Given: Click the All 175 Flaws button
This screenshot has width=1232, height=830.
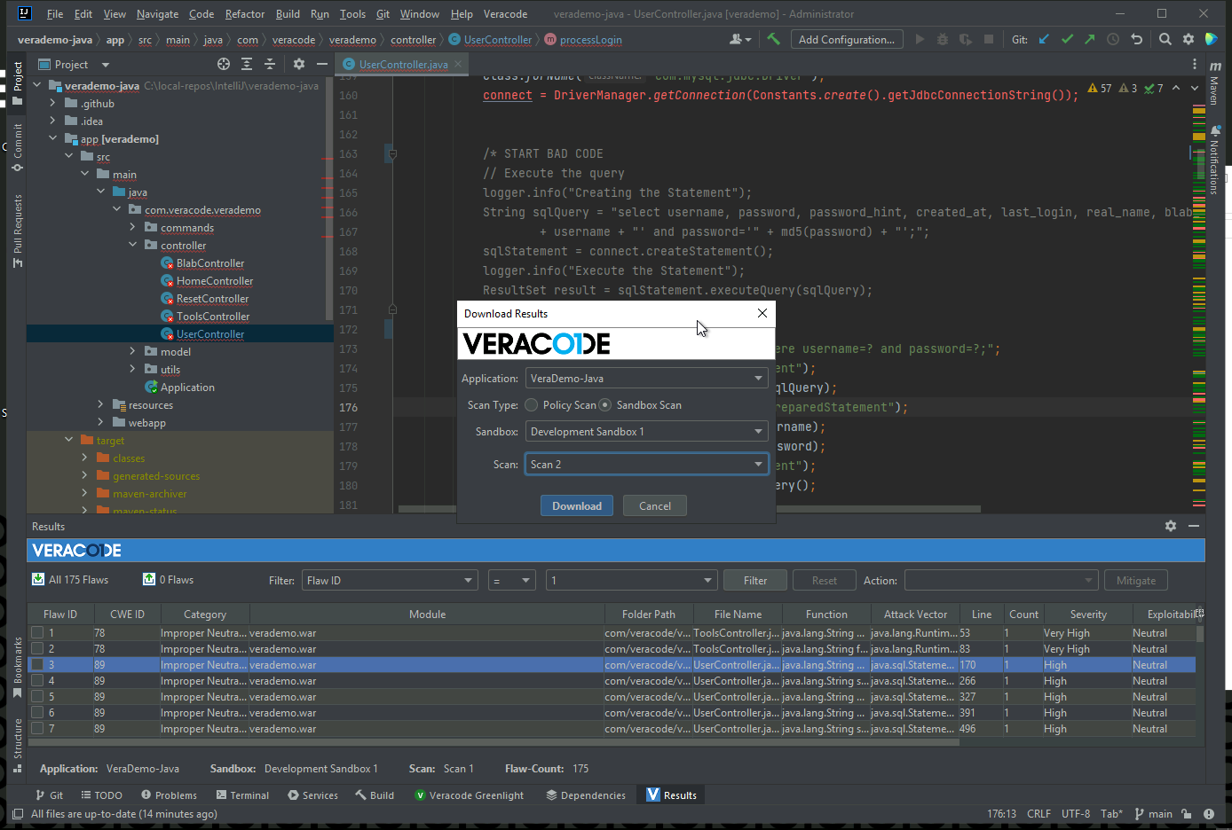Looking at the screenshot, I should click(70, 579).
